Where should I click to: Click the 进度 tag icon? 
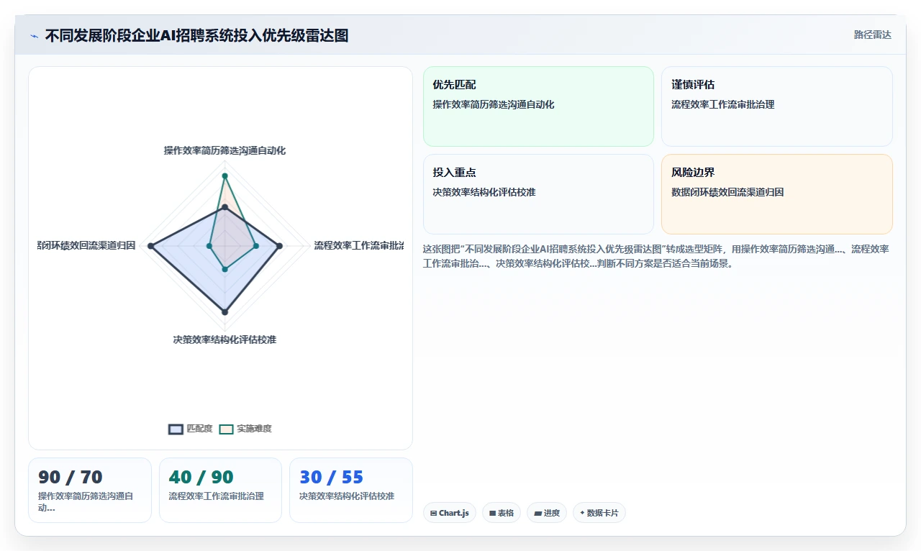(x=537, y=513)
